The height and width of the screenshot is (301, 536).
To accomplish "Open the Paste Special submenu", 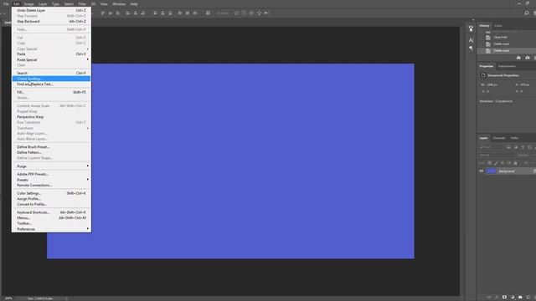I will coord(51,59).
